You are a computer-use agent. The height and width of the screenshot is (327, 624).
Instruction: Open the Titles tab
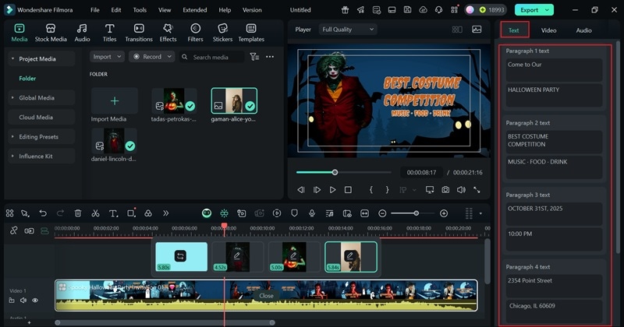(109, 33)
